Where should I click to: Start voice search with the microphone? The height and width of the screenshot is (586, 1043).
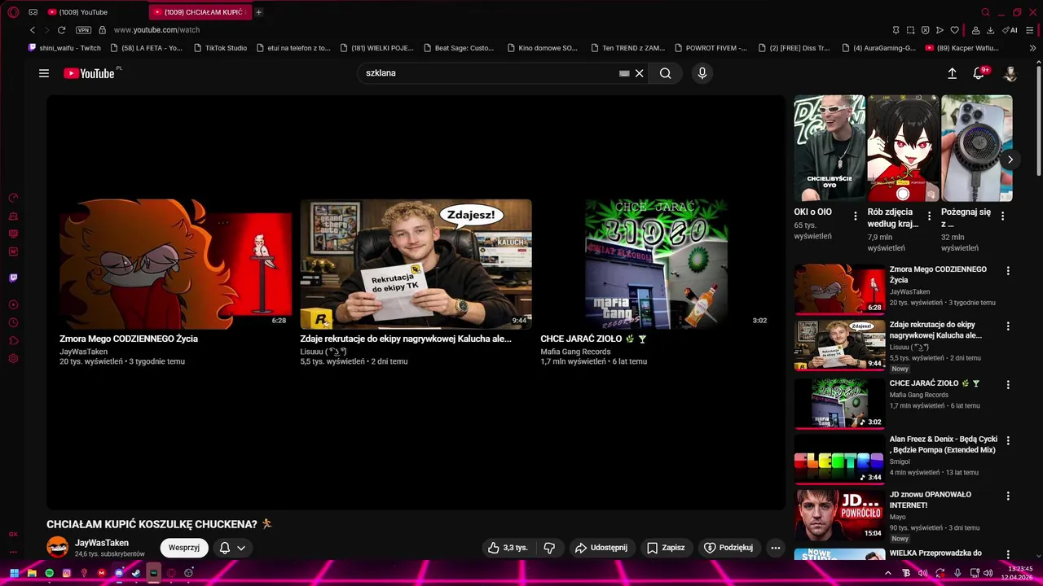(702, 73)
